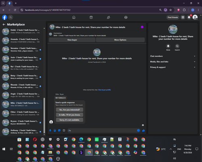Viewport: 202px width, 162px height.
Task: Expand the Chat members section
Action: tap(173, 56)
